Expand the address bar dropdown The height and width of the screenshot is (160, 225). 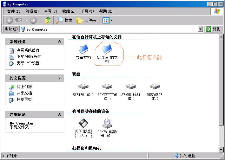pyautogui.click(x=201, y=29)
